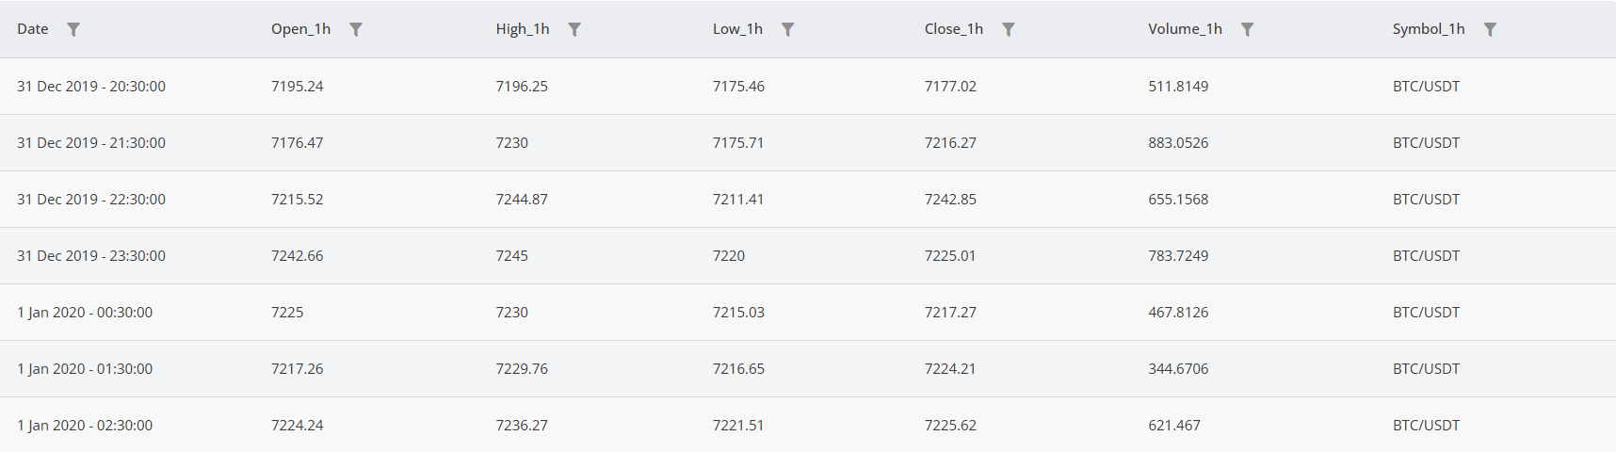Click the Symbol_1h column header text
The image size is (1616, 452).
[x=1429, y=29]
